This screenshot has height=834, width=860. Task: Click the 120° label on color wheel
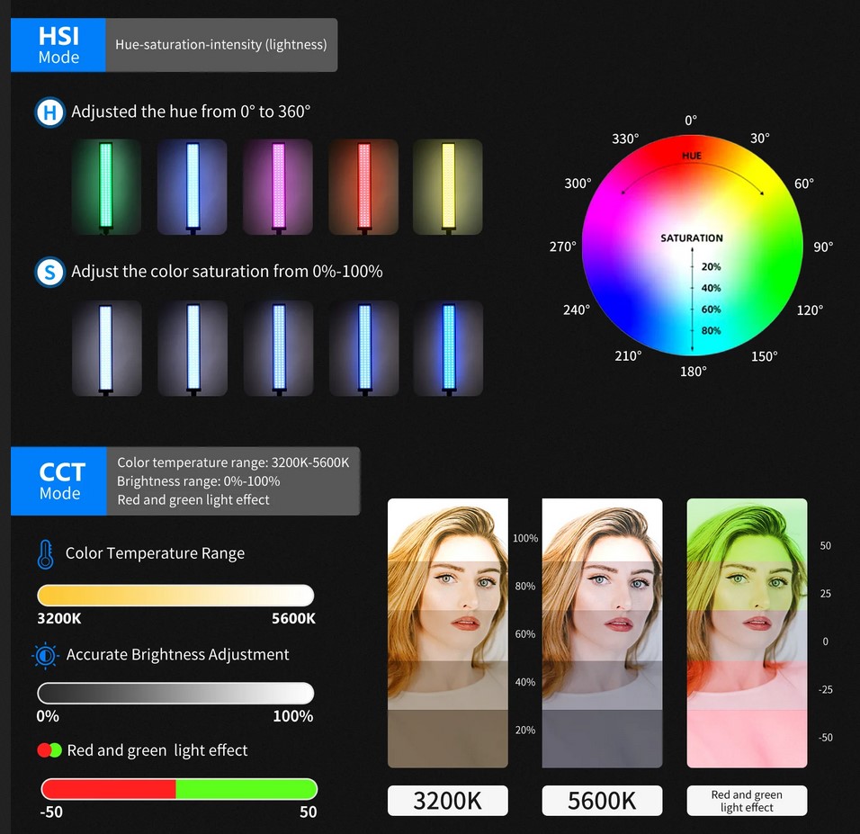point(811,310)
